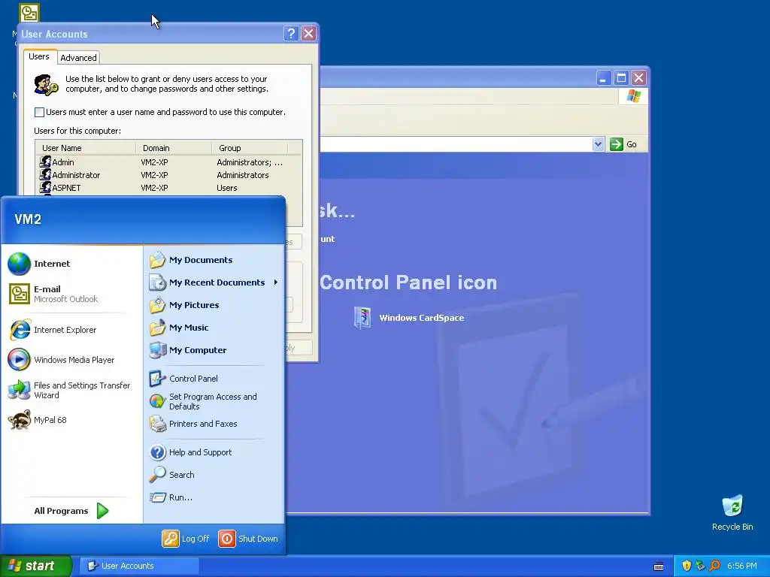The height and width of the screenshot is (577, 770).
Task: Select the Administrator user row
Action: pyautogui.click(x=168, y=175)
